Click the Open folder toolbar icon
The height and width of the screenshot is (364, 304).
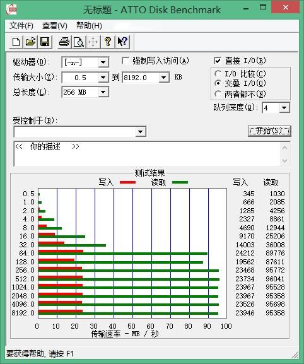(x=30, y=42)
